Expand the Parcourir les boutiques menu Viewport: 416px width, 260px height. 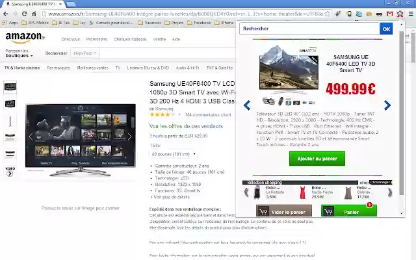point(19,53)
